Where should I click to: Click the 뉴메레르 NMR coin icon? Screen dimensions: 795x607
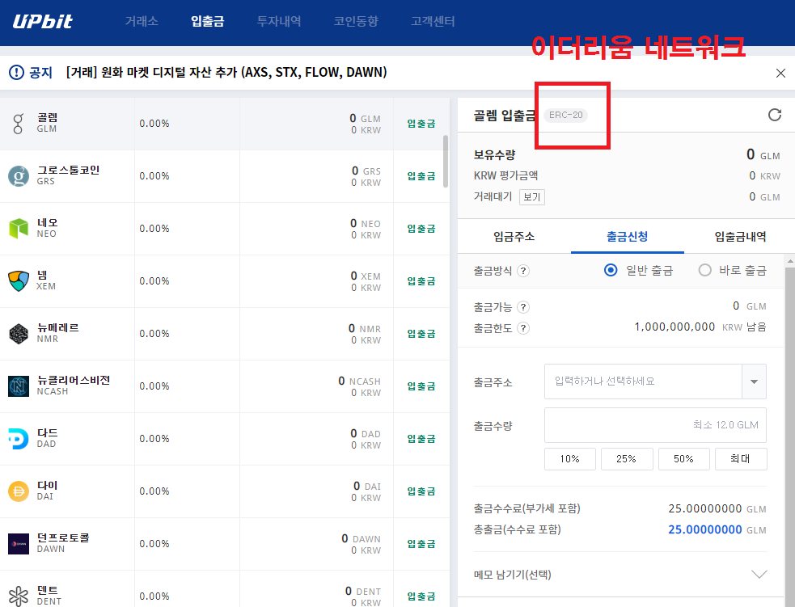(x=19, y=334)
